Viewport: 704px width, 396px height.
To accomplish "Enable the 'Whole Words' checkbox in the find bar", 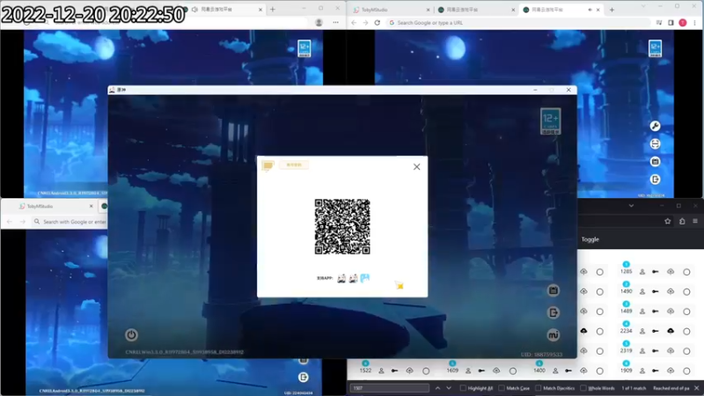I will click(x=583, y=388).
